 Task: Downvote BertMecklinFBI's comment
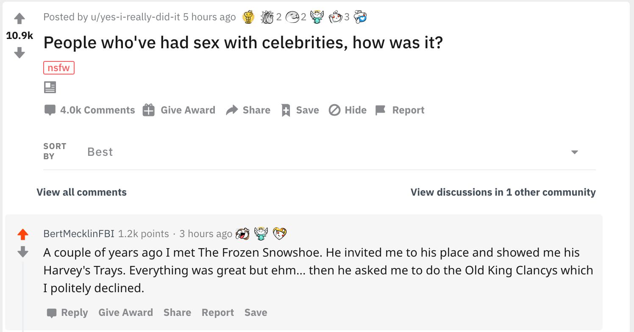[23, 252]
